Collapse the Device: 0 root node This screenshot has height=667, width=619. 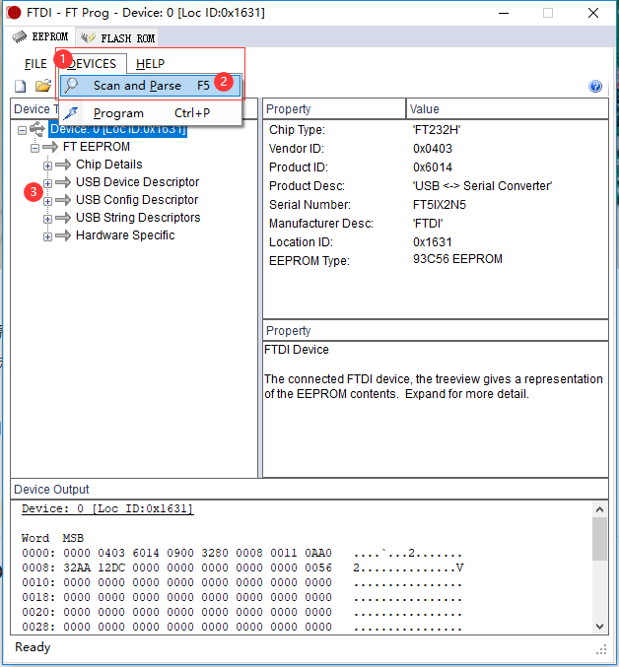[x=22, y=130]
